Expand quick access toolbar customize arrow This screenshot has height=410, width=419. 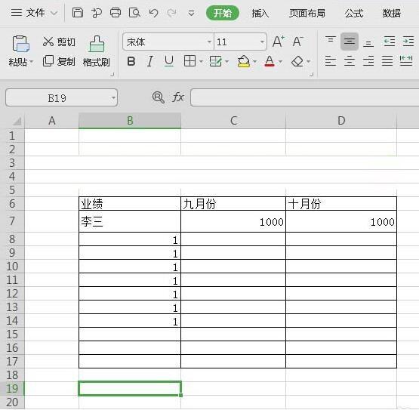tap(191, 13)
